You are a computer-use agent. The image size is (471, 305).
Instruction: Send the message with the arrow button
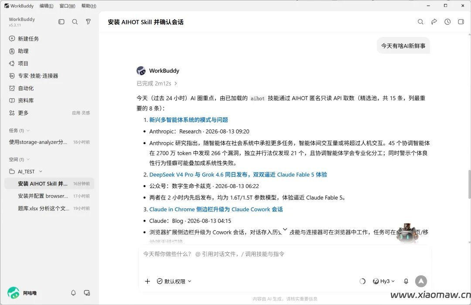tap(421, 281)
